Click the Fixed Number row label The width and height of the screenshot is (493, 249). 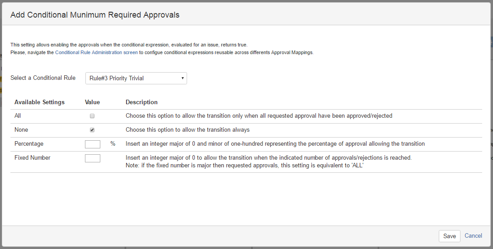click(x=33, y=158)
